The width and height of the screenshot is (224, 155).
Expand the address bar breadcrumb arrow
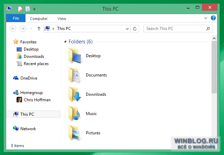53,29
